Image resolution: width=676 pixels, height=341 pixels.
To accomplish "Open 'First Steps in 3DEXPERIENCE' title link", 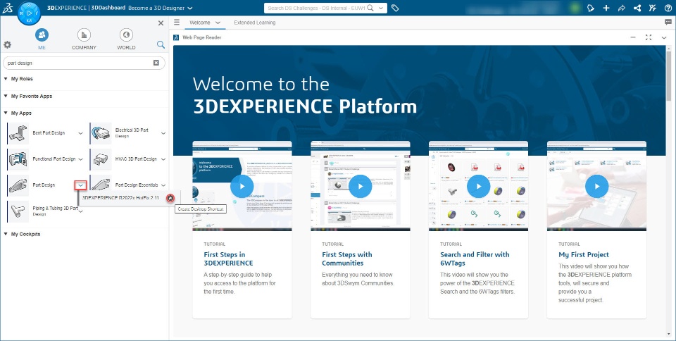I will coord(228,259).
